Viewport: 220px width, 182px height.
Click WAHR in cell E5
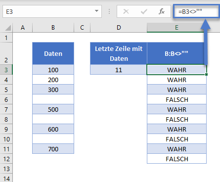pyautogui.click(x=176, y=90)
